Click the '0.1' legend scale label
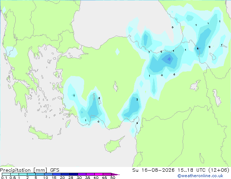 click(x=4, y=178)
